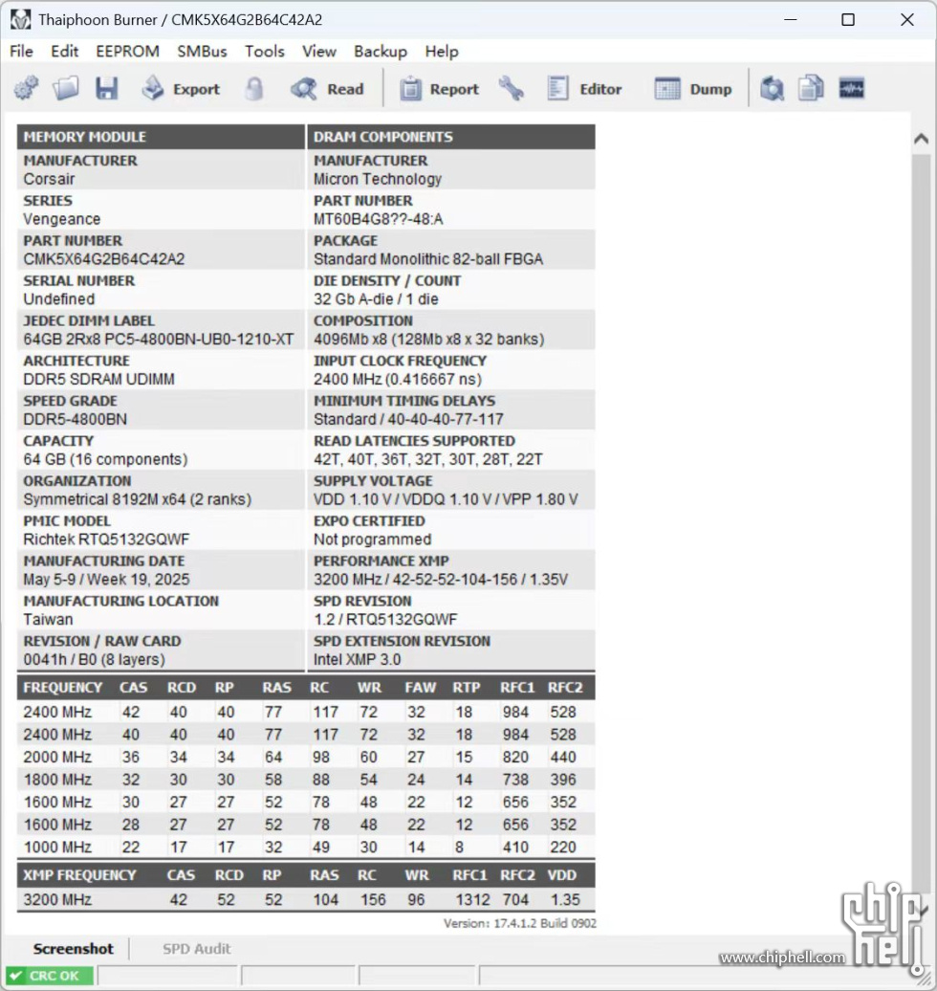Click the waveform monitor toolbar icon
Image resolution: width=937 pixels, height=991 pixels.
point(851,88)
